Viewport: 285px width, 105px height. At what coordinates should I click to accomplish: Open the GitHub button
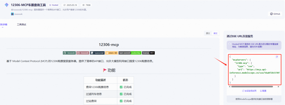pyautogui.click(x=275, y=14)
